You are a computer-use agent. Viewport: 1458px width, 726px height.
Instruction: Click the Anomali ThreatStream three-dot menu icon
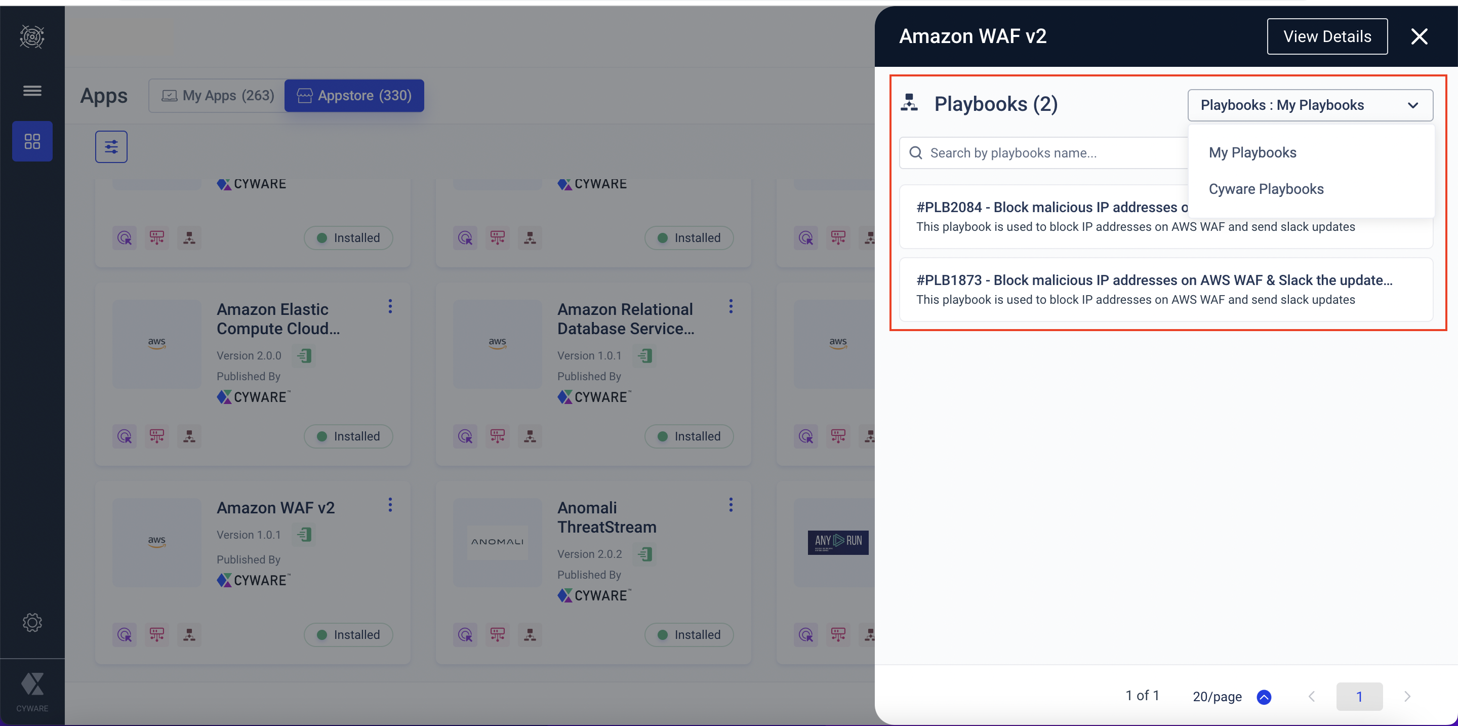coord(730,504)
